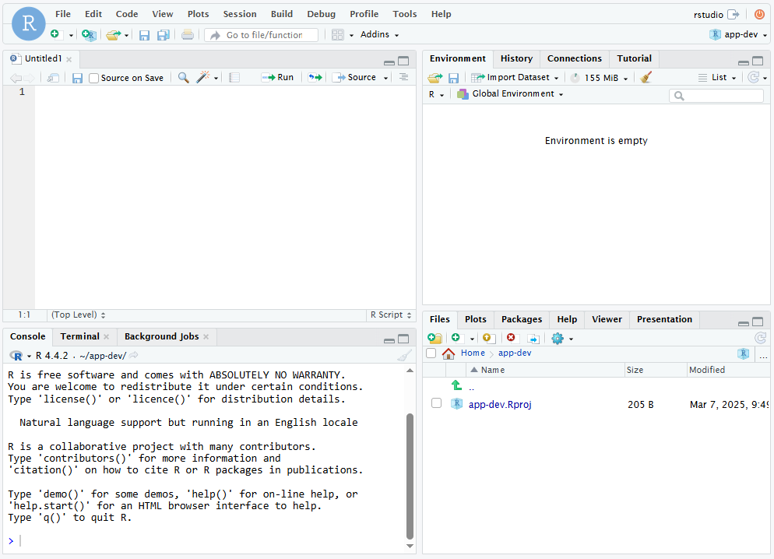774x559 pixels.
Task: Expand the Source options dropdown arrow
Action: tap(386, 78)
